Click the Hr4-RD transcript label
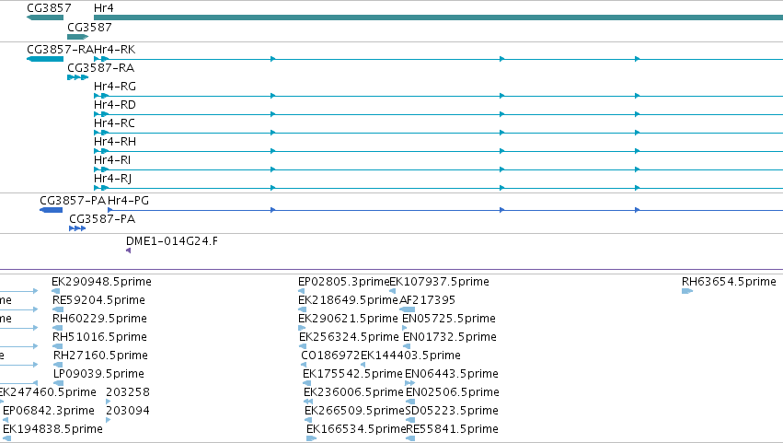Screen dimensions: 783x443 (115, 105)
